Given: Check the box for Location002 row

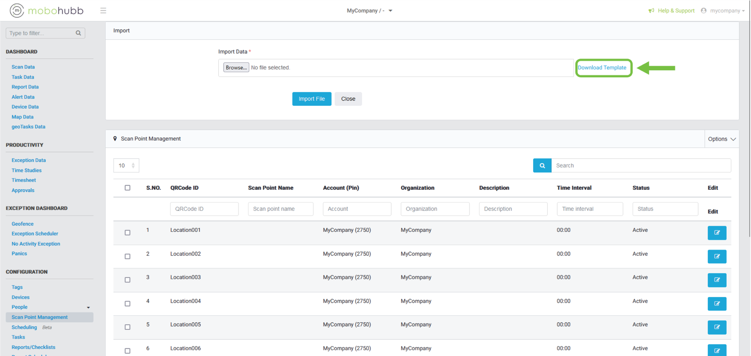Looking at the screenshot, I should pyautogui.click(x=127, y=256).
